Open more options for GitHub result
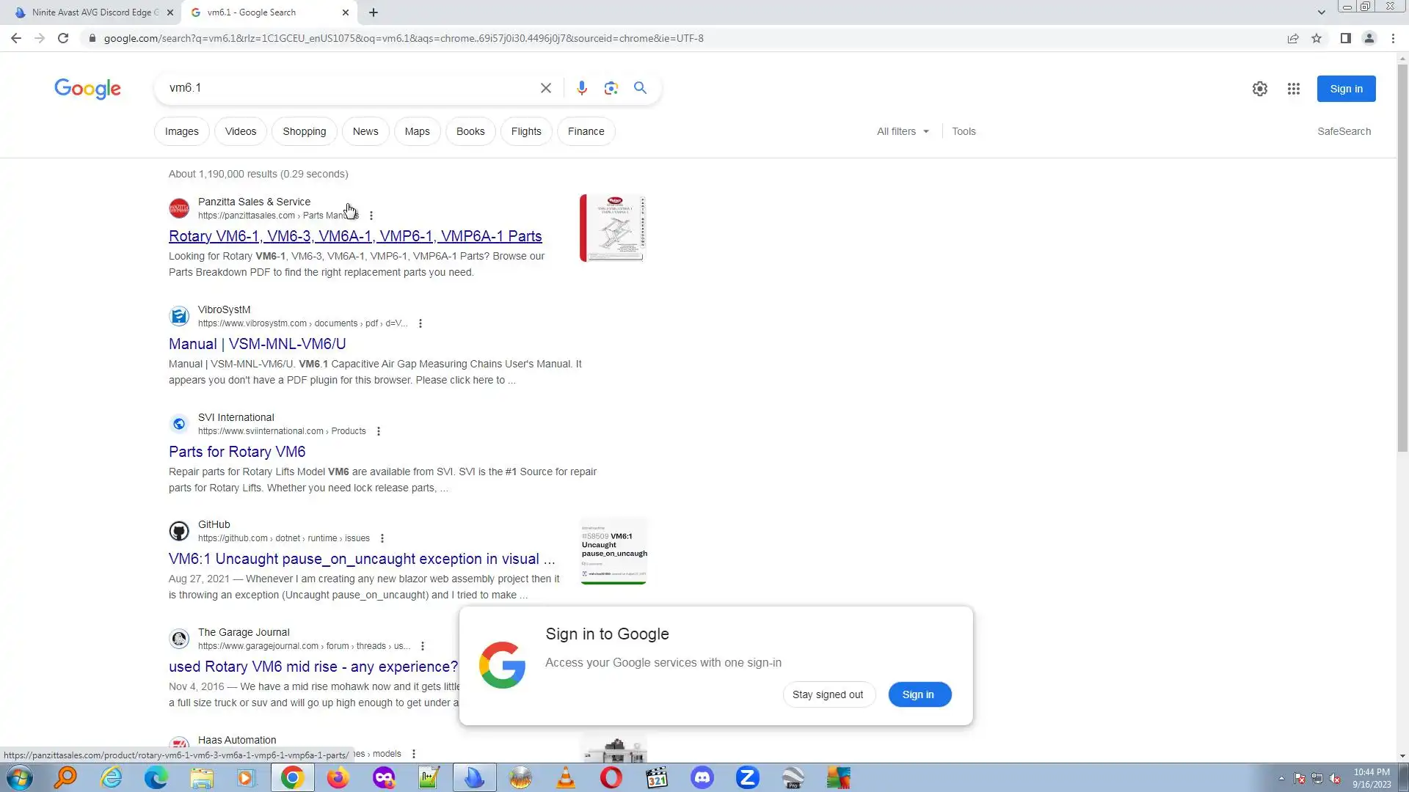The height and width of the screenshot is (792, 1409). click(x=382, y=538)
